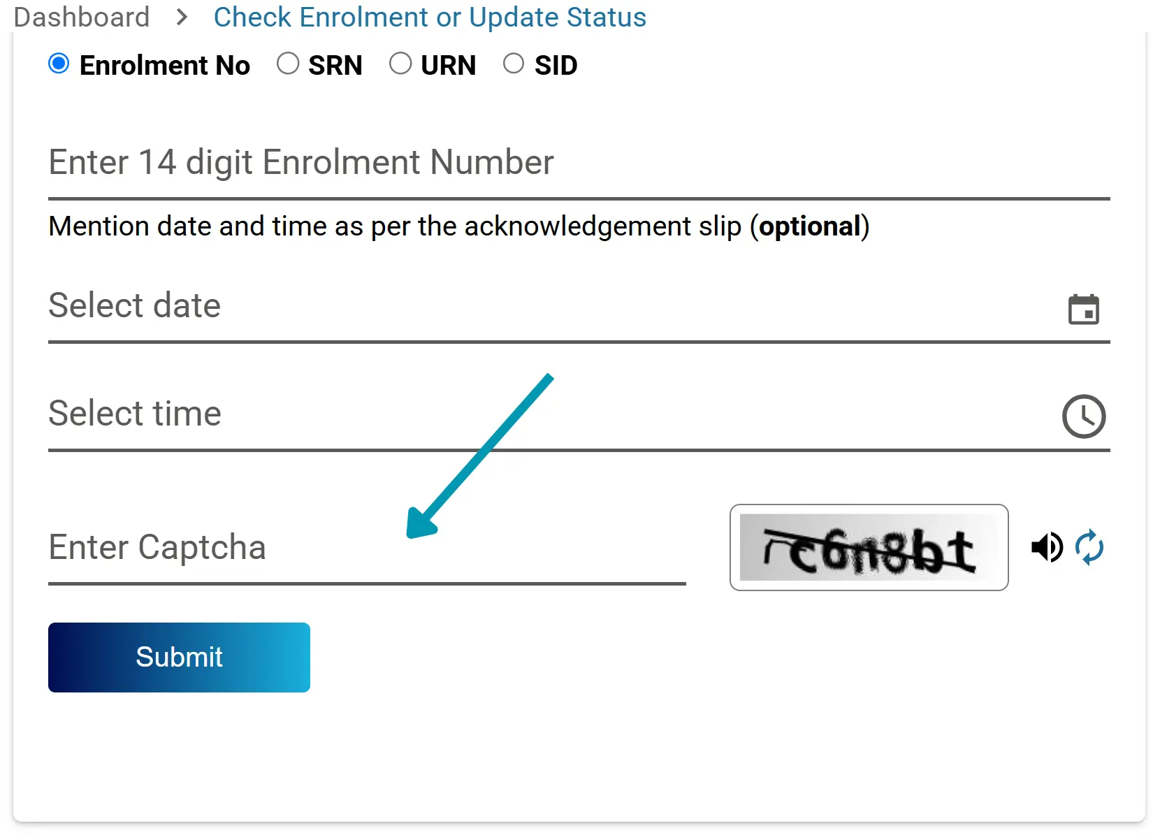This screenshot has width=1160, height=835.
Task: Switch to the URN radio option
Action: tap(400, 64)
